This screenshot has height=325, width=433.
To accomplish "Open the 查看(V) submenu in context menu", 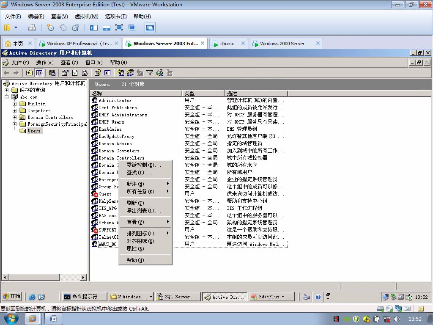I will pyautogui.click(x=145, y=222).
